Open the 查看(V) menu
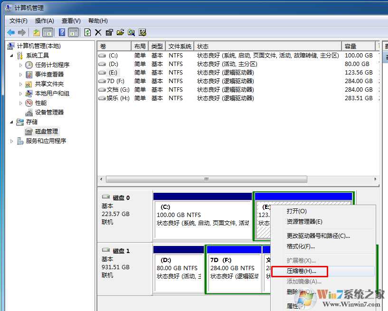This screenshot has height=311, width=388. (71, 21)
